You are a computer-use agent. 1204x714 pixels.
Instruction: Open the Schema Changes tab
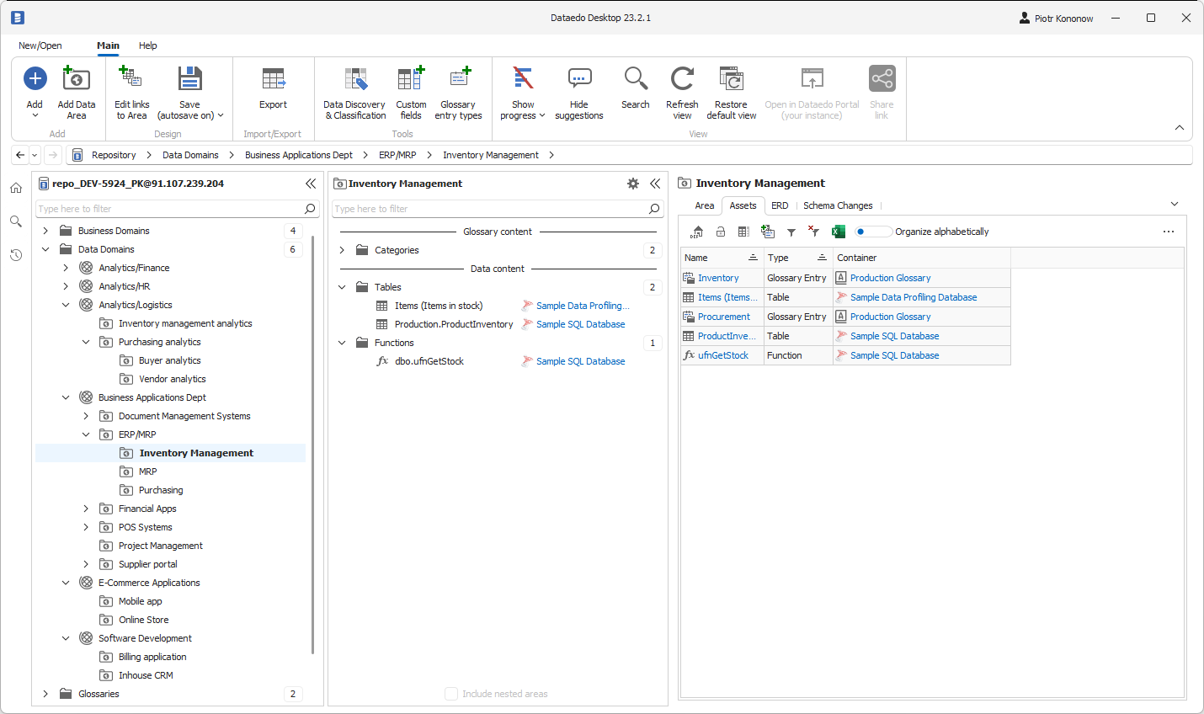pyautogui.click(x=838, y=205)
